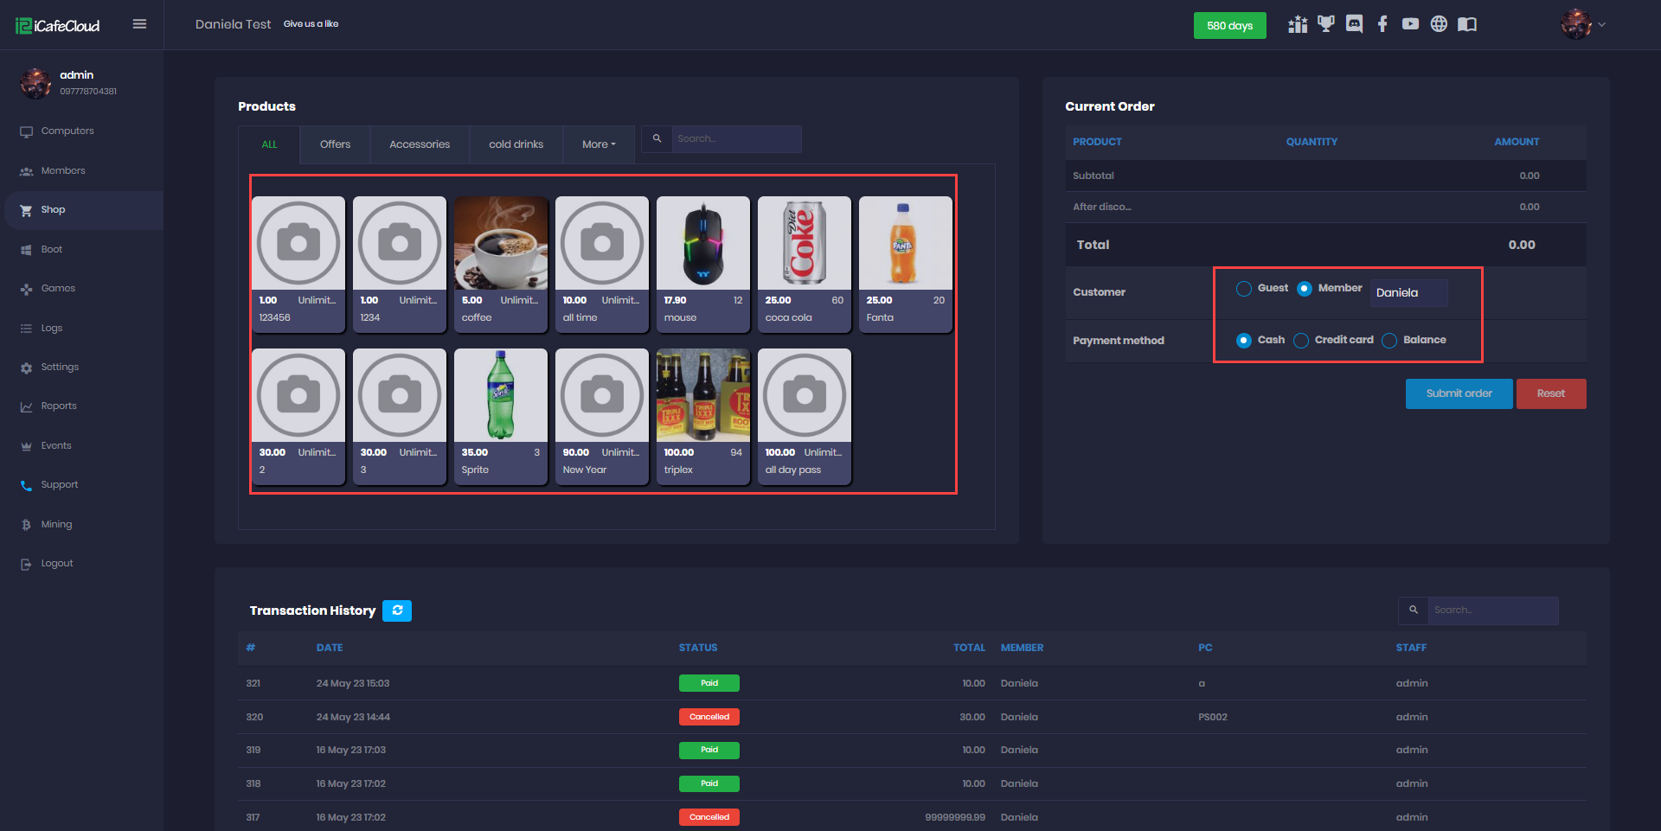The height and width of the screenshot is (831, 1661).
Task: Expand the More product categories dropdown
Action: click(x=599, y=144)
